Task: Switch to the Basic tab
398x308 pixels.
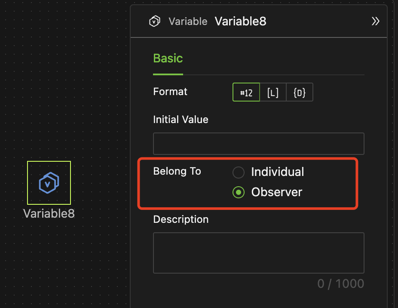Action: pyautogui.click(x=168, y=59)
